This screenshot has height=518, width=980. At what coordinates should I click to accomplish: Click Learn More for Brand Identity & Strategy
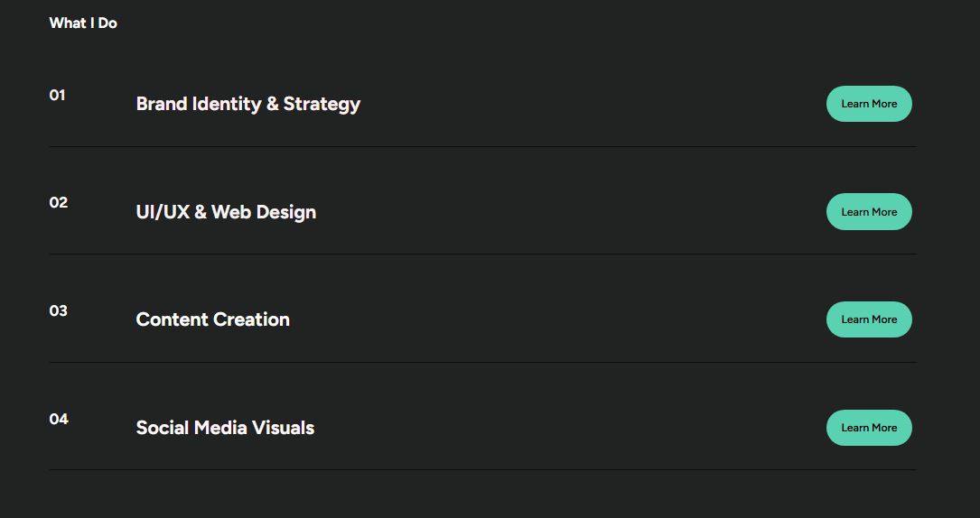point(869,104)
